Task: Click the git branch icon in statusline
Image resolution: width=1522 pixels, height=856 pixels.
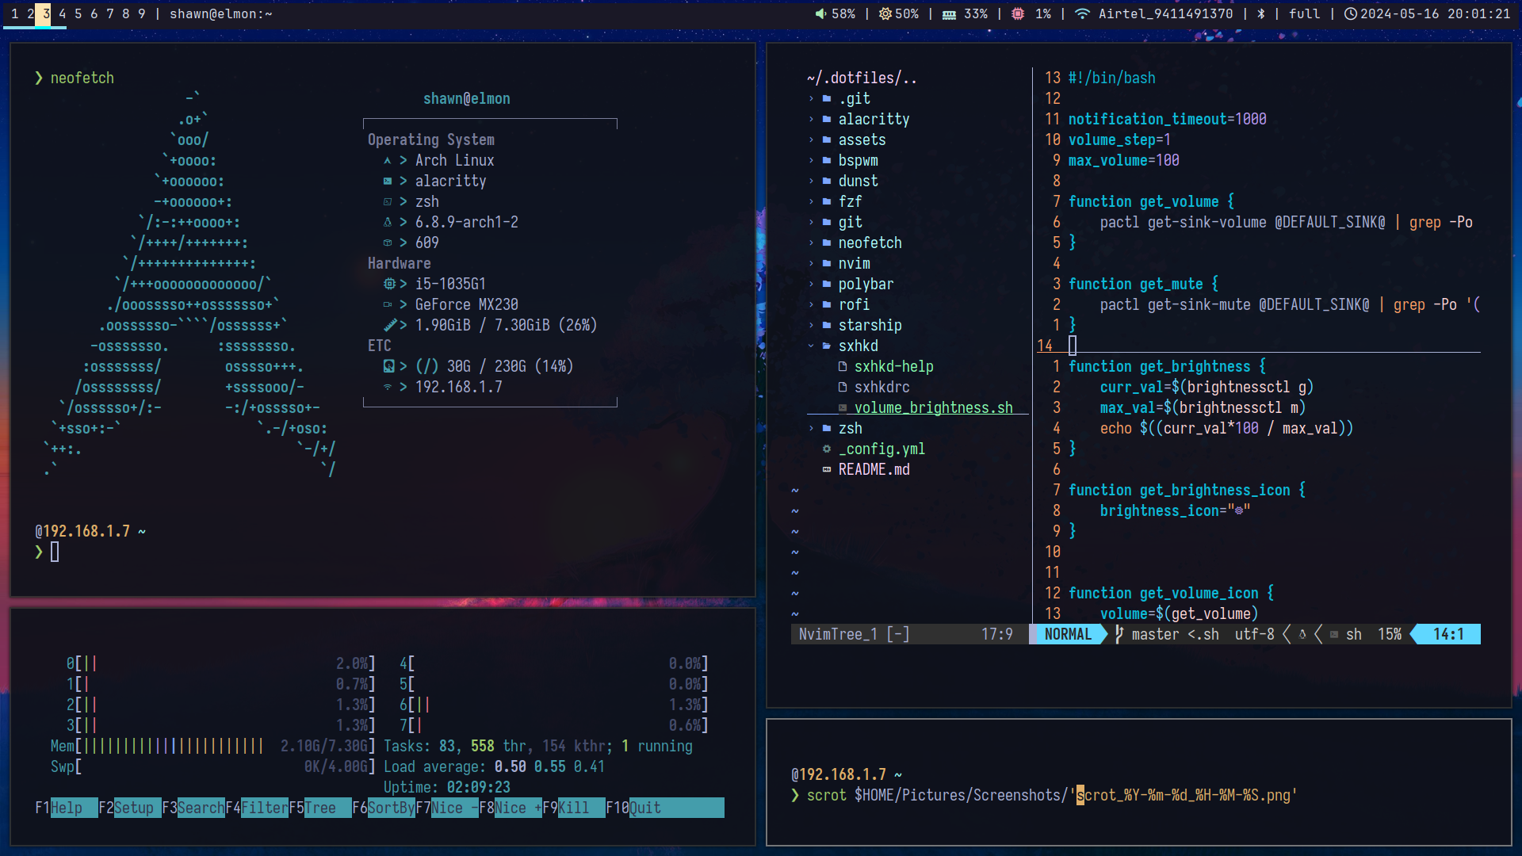Action: (1119, 634)
